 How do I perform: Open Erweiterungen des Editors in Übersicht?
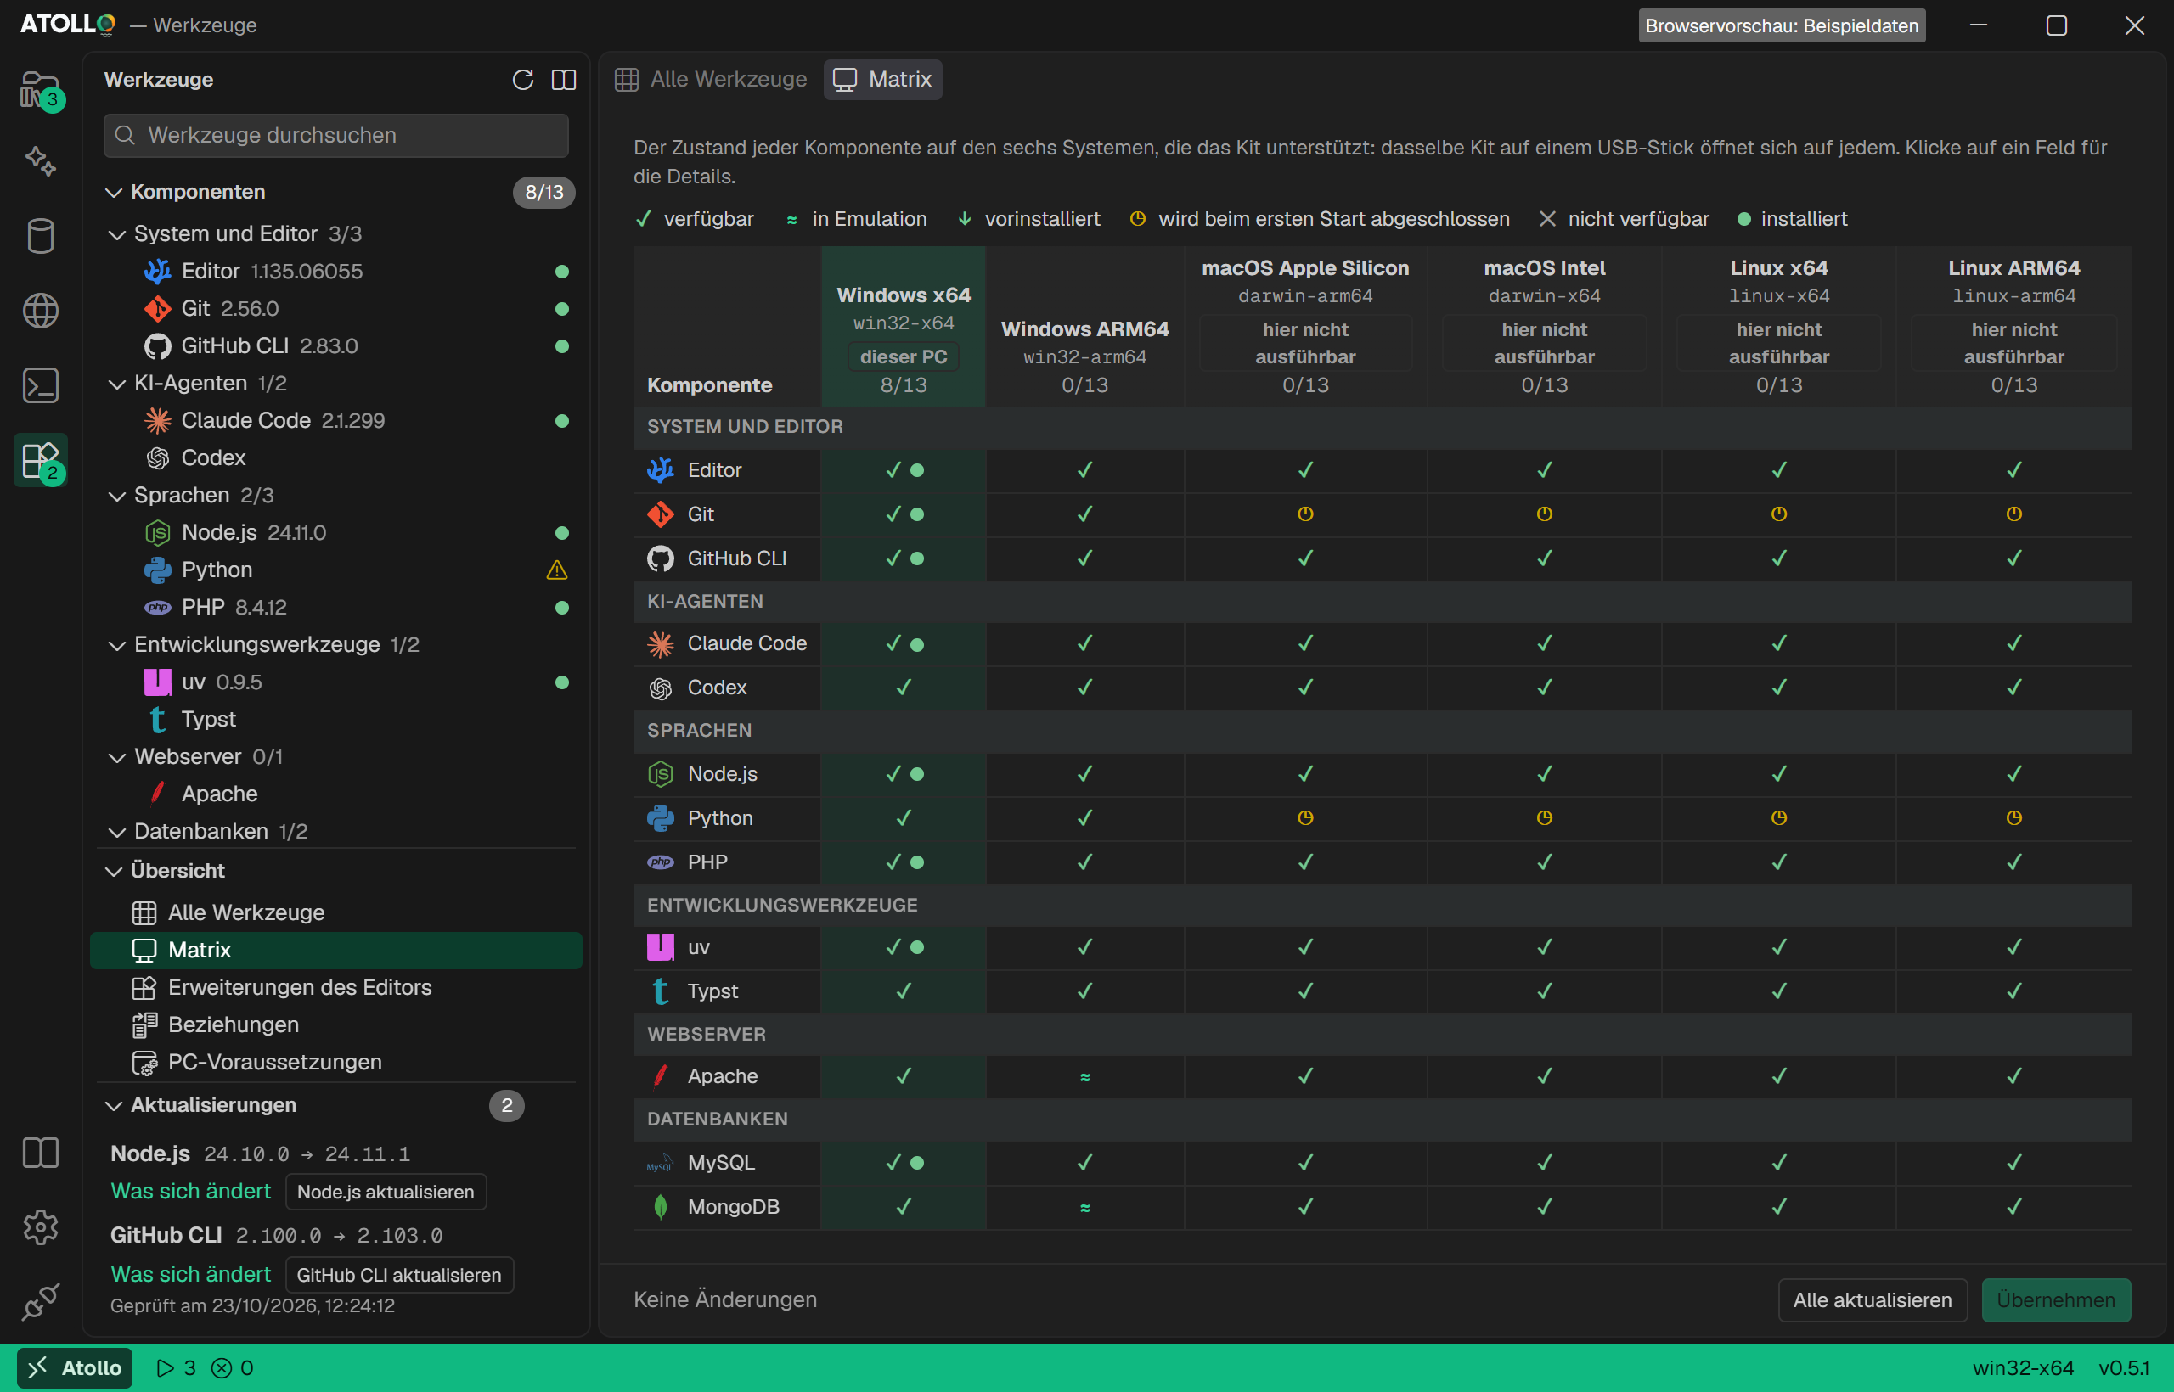pyautogui.click(x=336, y=987)
